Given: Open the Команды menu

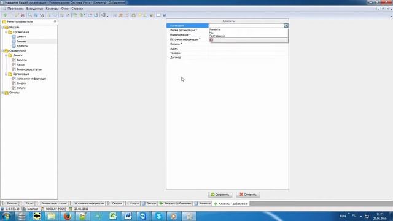Looking at the screenshot, I should pos(52,9).
